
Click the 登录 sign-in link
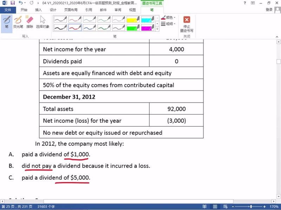click(x=269, y=10)
